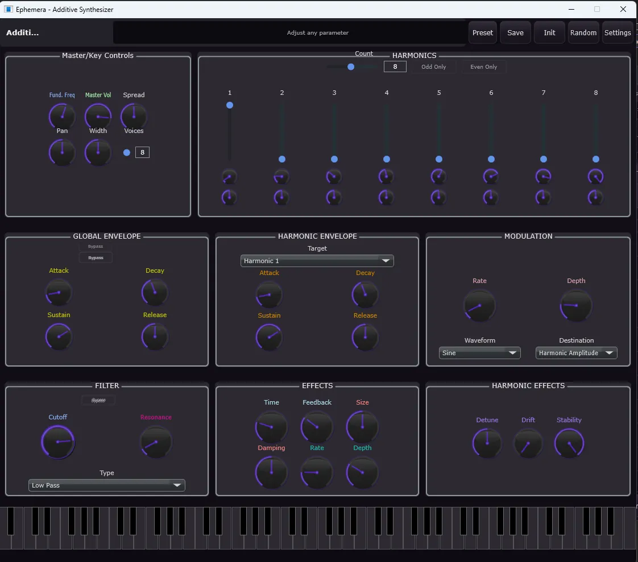Click the Fund. Freq knob
The image size is (638, 562).
pyautogui.click(x=62, y=116)
